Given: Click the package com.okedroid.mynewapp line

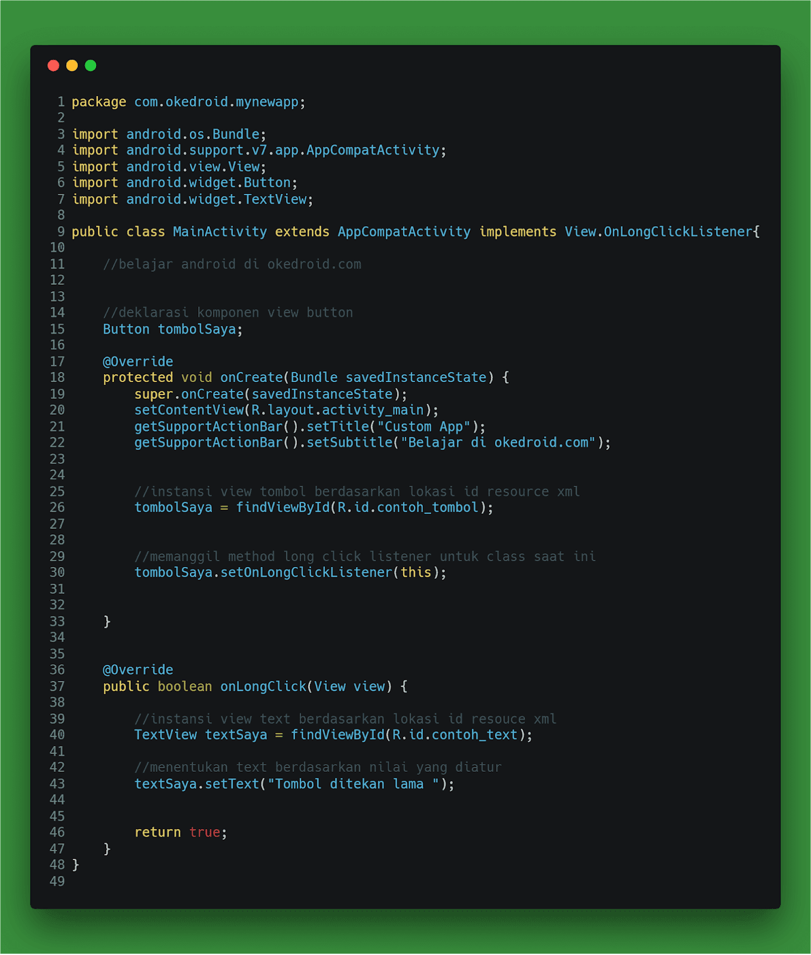Looking at the screenshot, I should 189,102.
